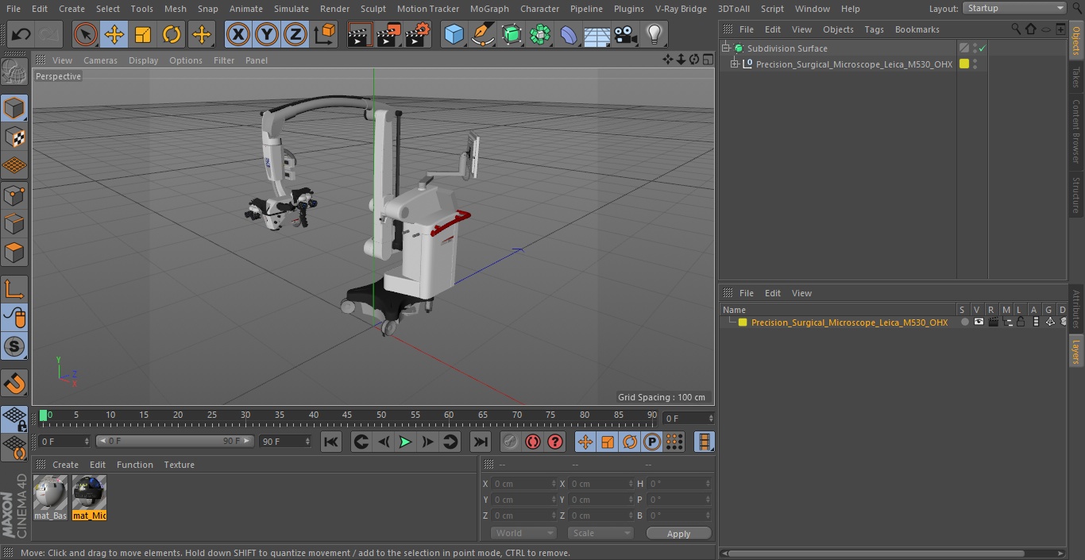Open the MoGraph menu
The height and width of the screenshot is (560, 1085).
(489, 9)
